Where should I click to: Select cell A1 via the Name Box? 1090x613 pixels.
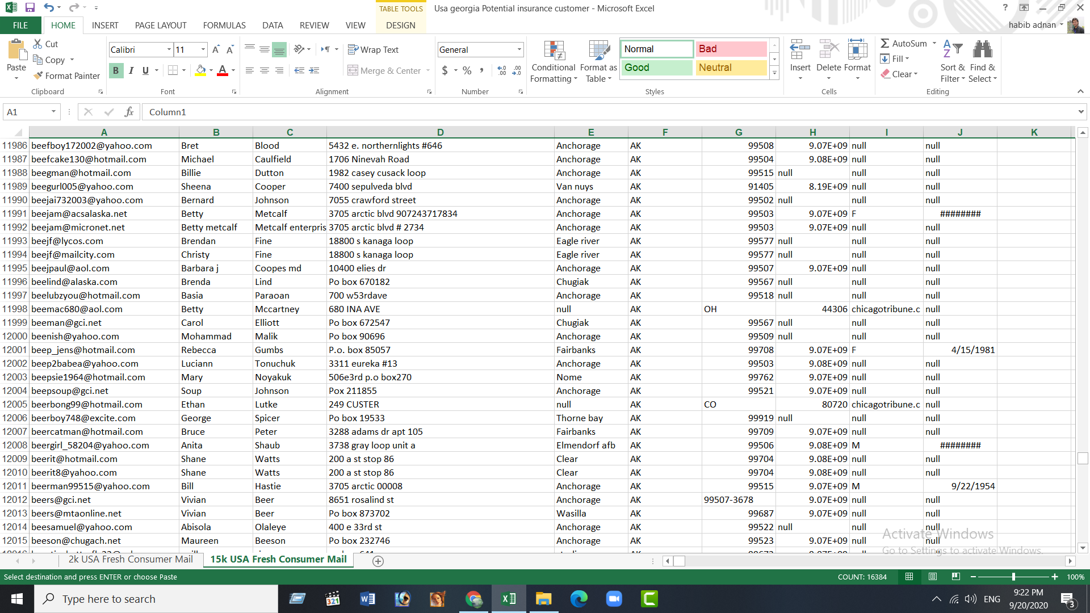pyautogui.click(x=27, y=112)
